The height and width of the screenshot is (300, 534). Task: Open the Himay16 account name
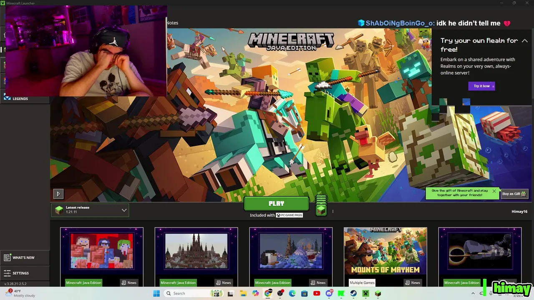pyautogui.click(x=519, y=211)
